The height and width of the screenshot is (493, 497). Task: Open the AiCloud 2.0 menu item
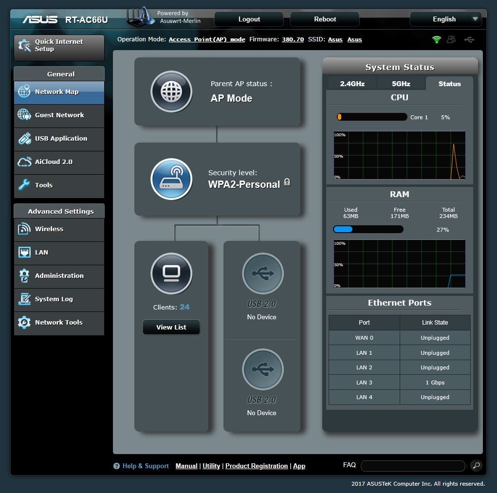[x=59, y=162]
